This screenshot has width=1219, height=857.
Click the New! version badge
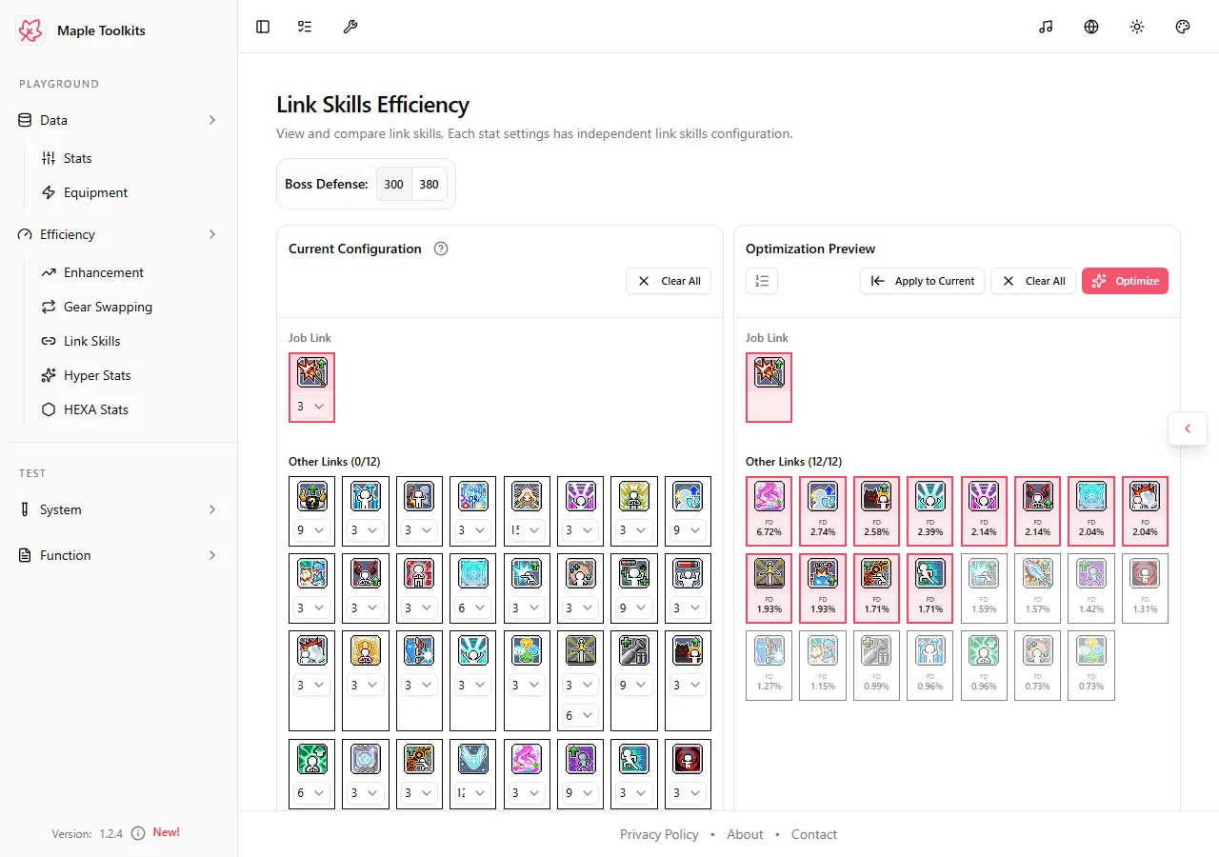point(166,832)
